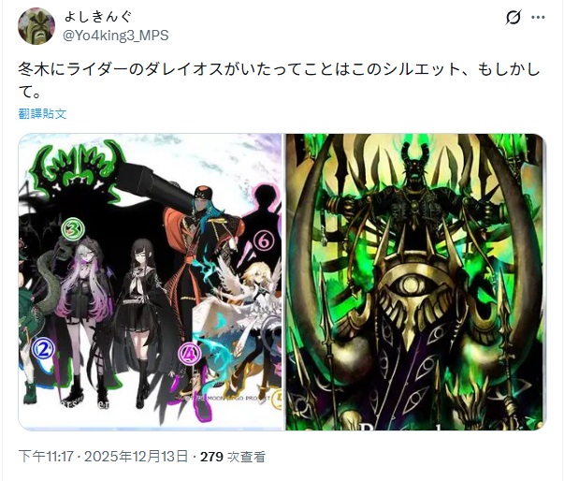Click 翻譯貼文 to translate the post
564x481 pixels.
click(42, 113)
